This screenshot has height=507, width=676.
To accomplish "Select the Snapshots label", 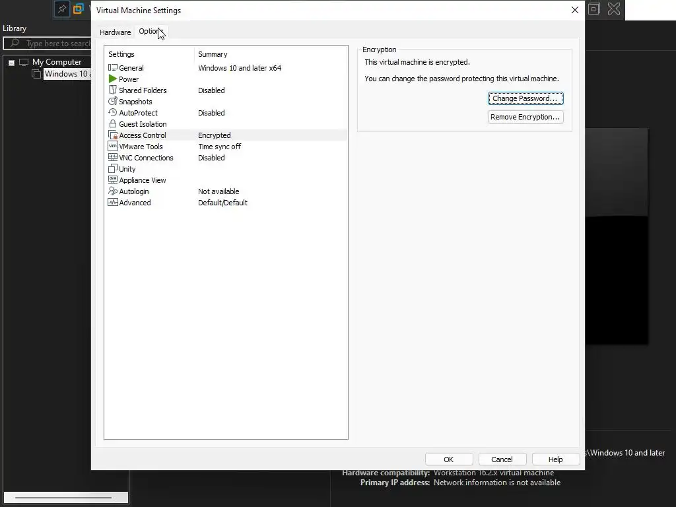I will click(x=135, y=102).
